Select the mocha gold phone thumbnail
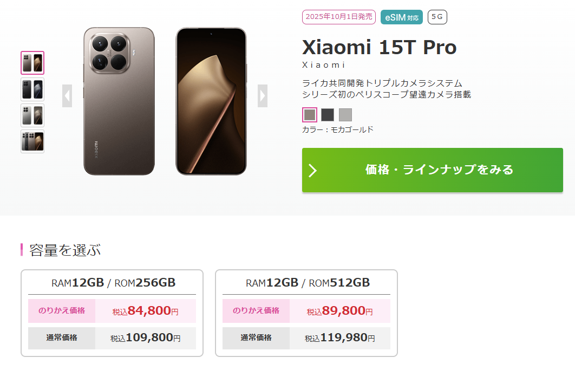 click(x=32, y=63)
